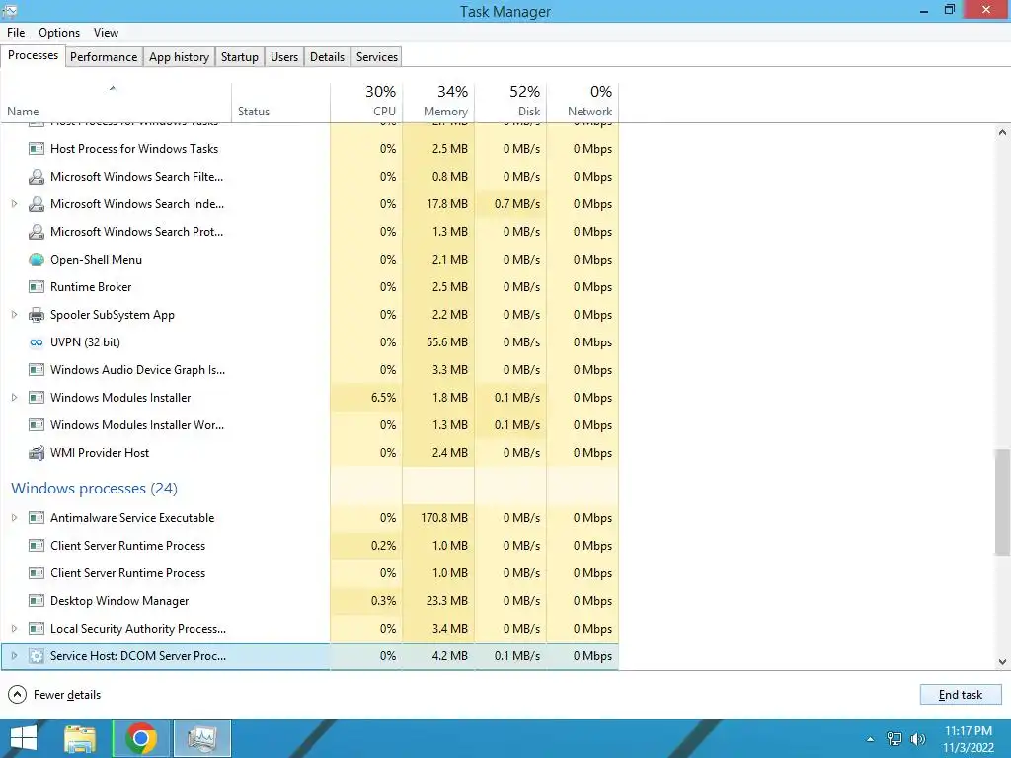Switch to the Details tab
The width and height of the screenshot is (1011, 758).
pos(327,56)
